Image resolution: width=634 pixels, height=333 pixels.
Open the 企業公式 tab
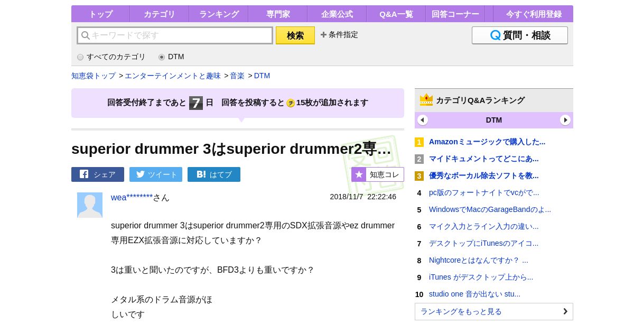337,14
